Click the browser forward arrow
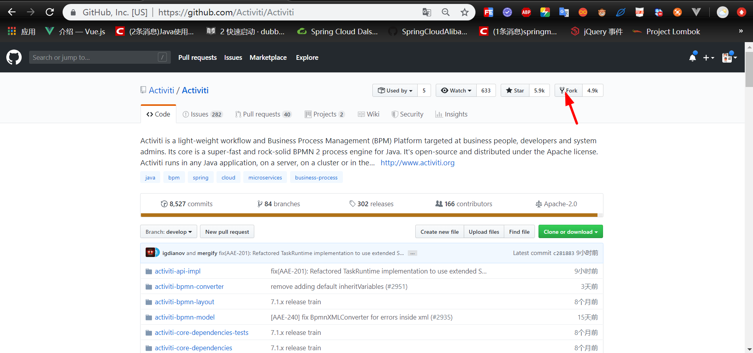 click(x=31, y=12)
